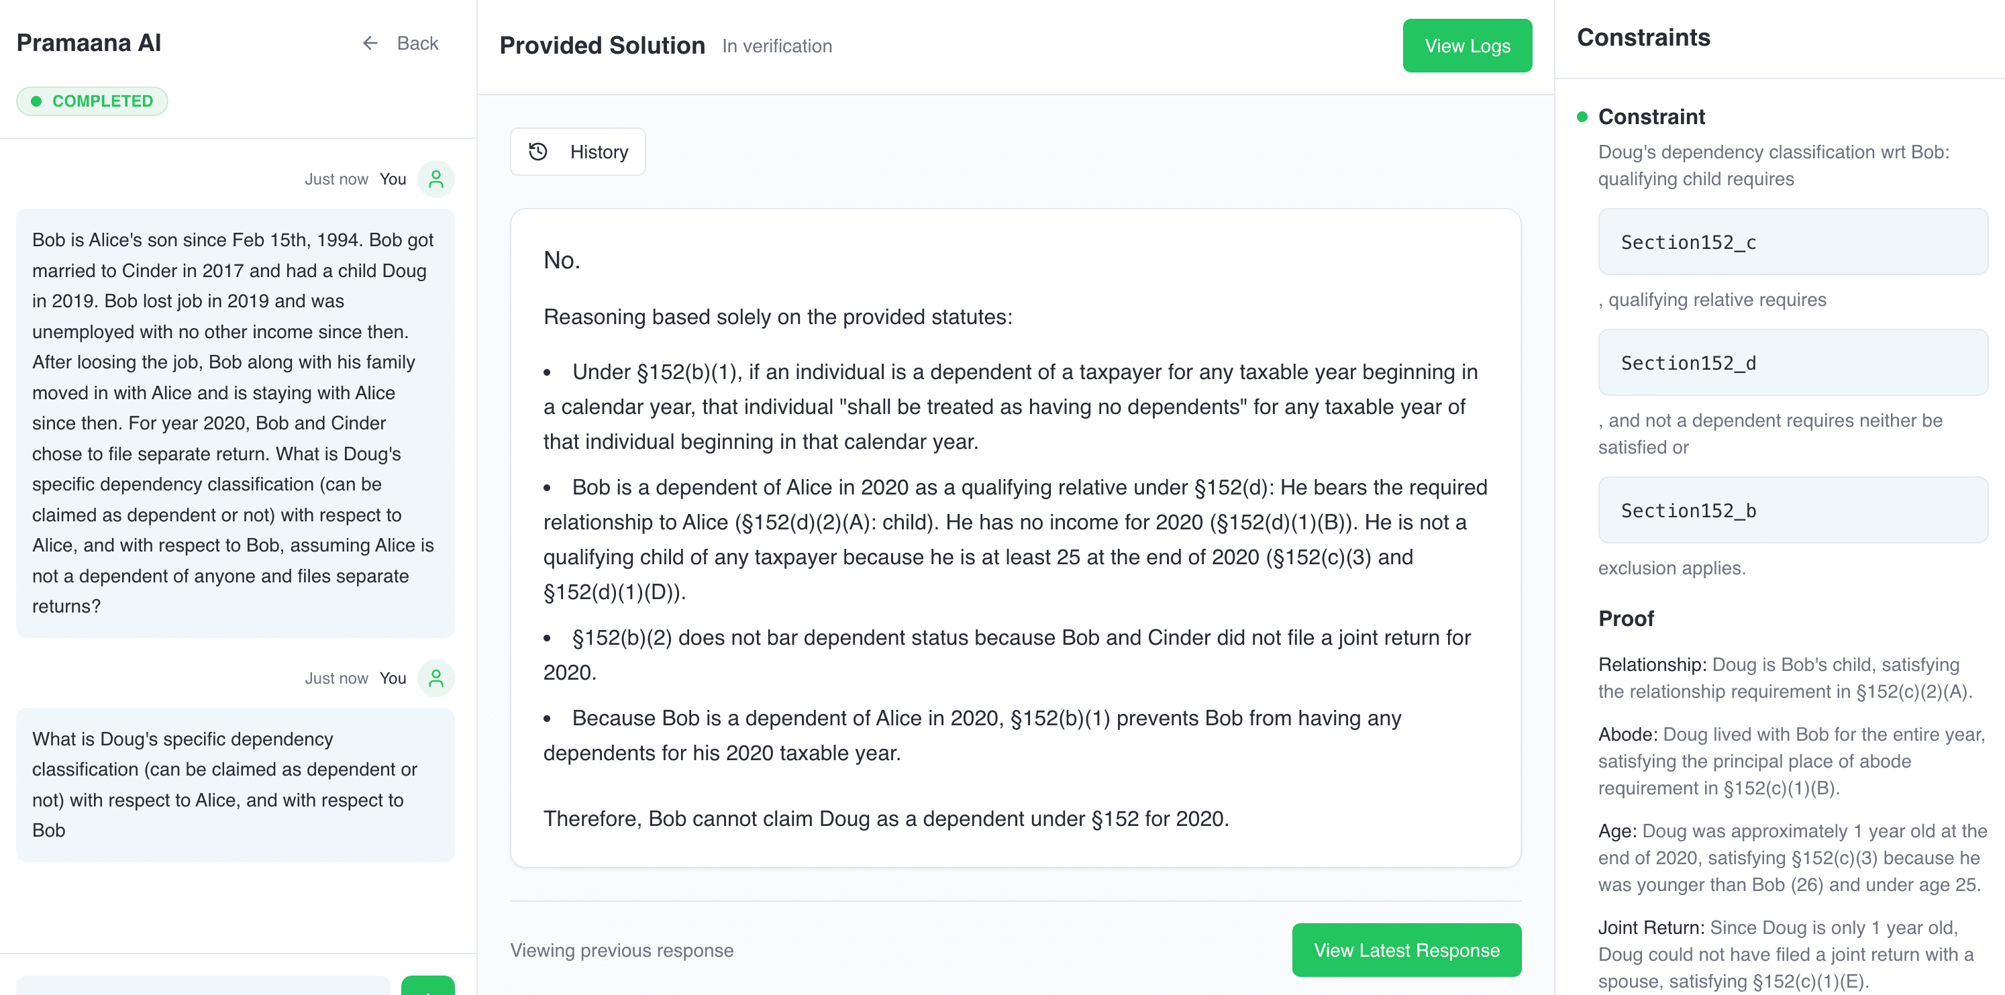This screenshot has height=995, width=2005.
Task: Click the message input field at the bottom
Action: 203,988
